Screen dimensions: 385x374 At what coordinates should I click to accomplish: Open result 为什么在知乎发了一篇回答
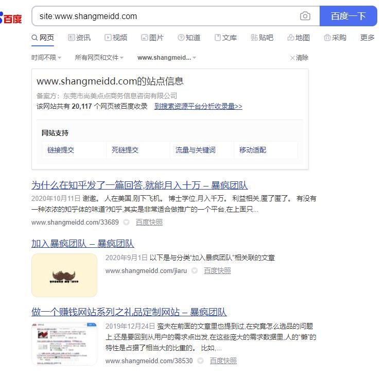click(139, 185)
